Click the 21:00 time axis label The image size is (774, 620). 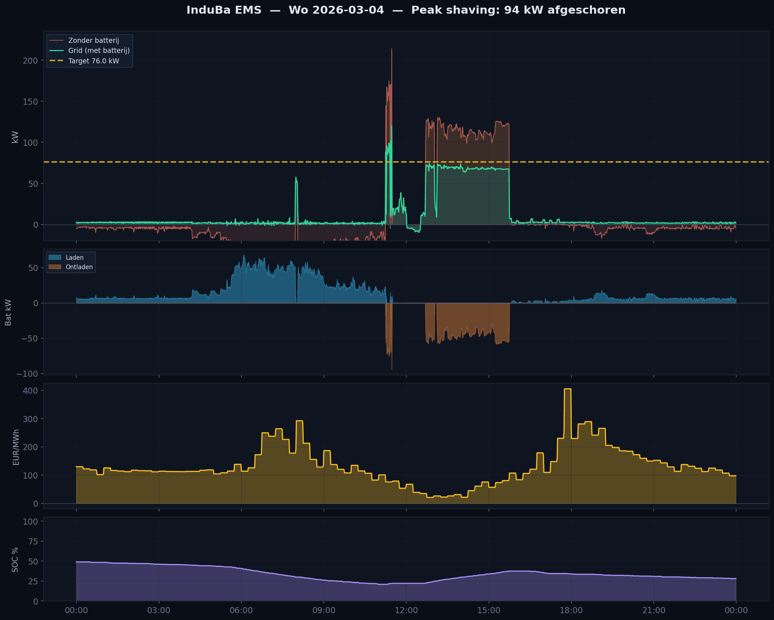653,610
